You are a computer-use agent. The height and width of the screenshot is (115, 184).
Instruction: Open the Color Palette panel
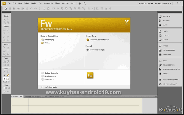point(169,50)
